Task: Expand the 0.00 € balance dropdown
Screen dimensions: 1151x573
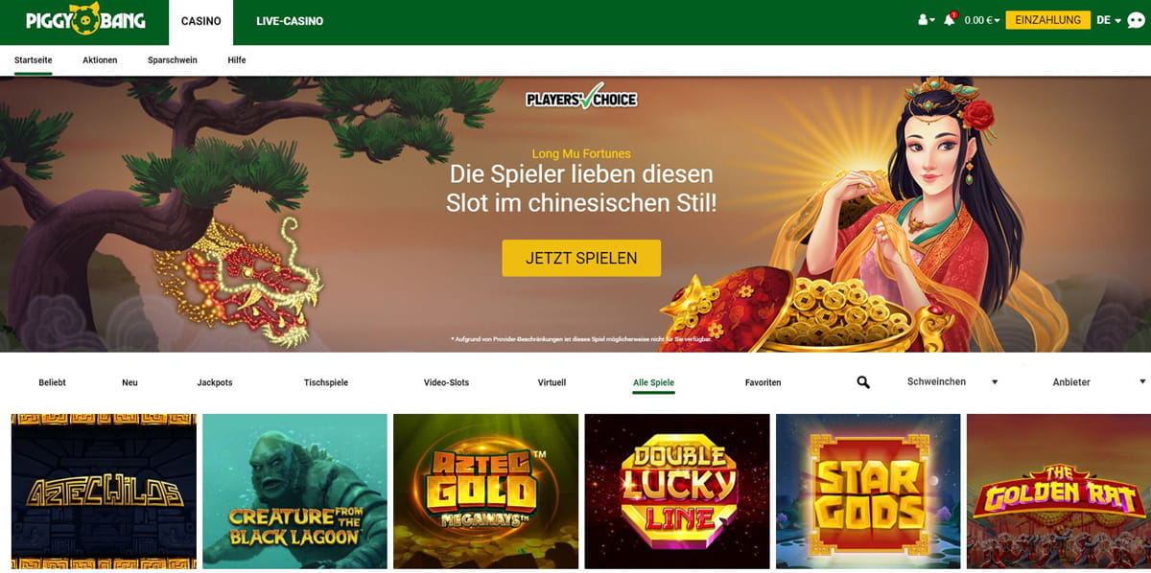Action: [x=982, y=20]
